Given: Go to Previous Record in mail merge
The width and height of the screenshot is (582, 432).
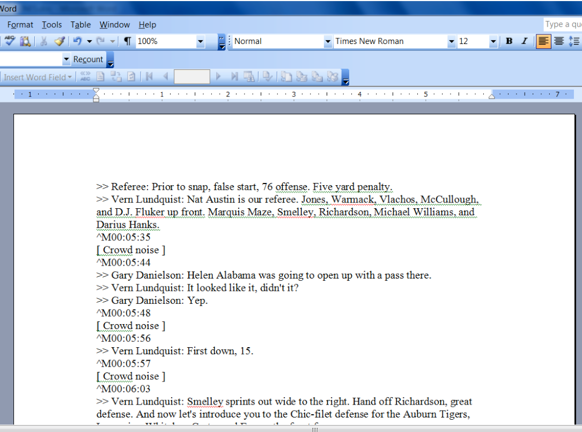Looking at the screenshot, I should pos(166,77).
